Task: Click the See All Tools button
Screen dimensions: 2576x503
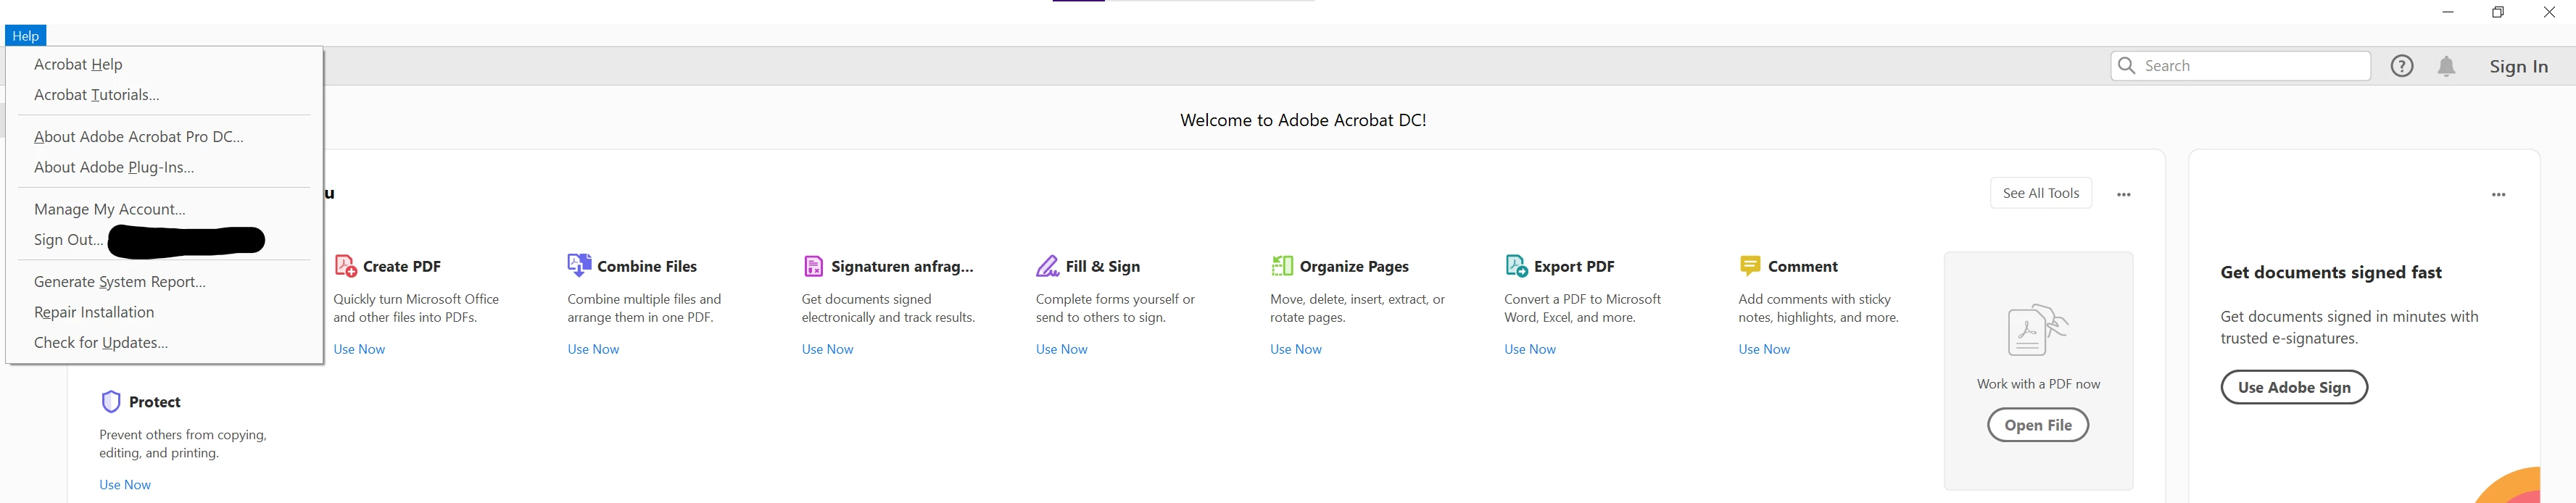Action: pyautogui.click(x=2041, y=193)
